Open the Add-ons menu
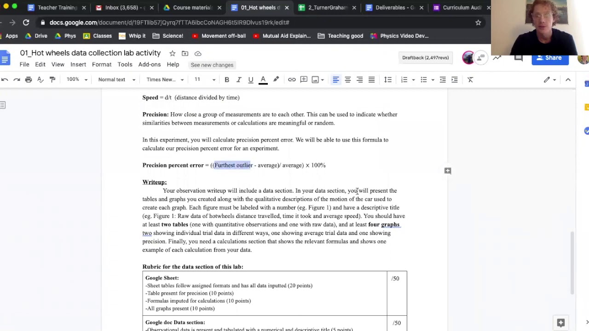Image resolution: width=589 pixels, height=331 pixels. tap(150, 65)
